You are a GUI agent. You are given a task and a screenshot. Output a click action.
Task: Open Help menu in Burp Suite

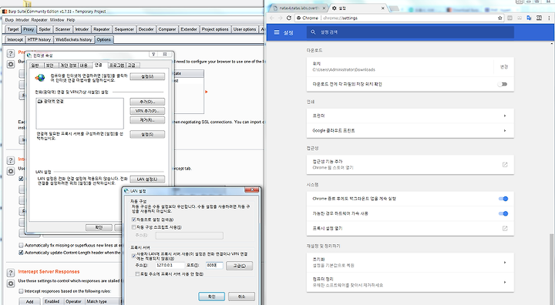tap(71, 20)
